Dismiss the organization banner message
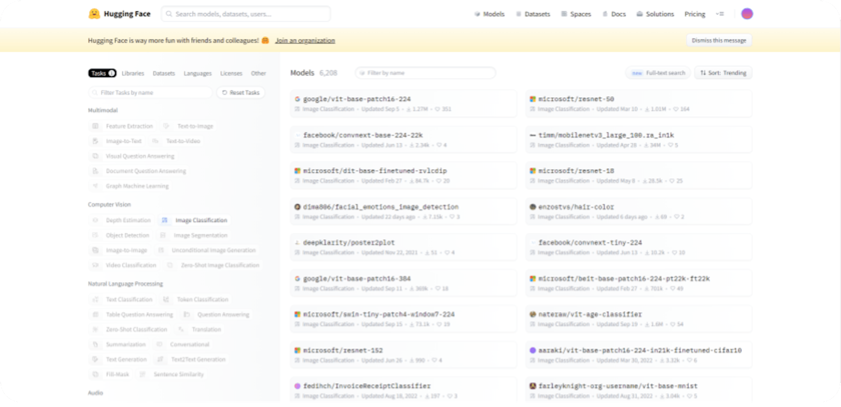841x407 pixels. [718, 40]
